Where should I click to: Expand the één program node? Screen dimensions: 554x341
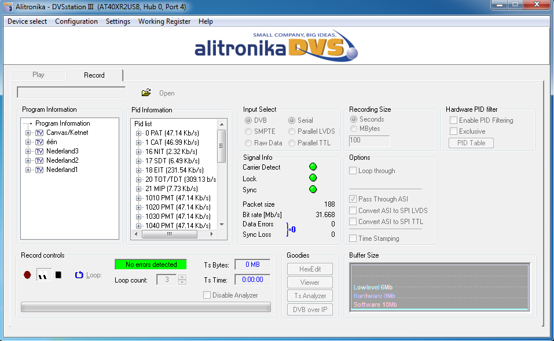(x=28, y=142)
